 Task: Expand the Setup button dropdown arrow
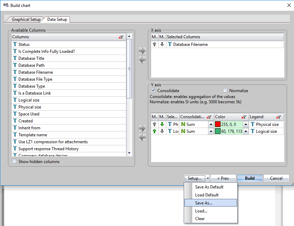[x=208, y=178]
